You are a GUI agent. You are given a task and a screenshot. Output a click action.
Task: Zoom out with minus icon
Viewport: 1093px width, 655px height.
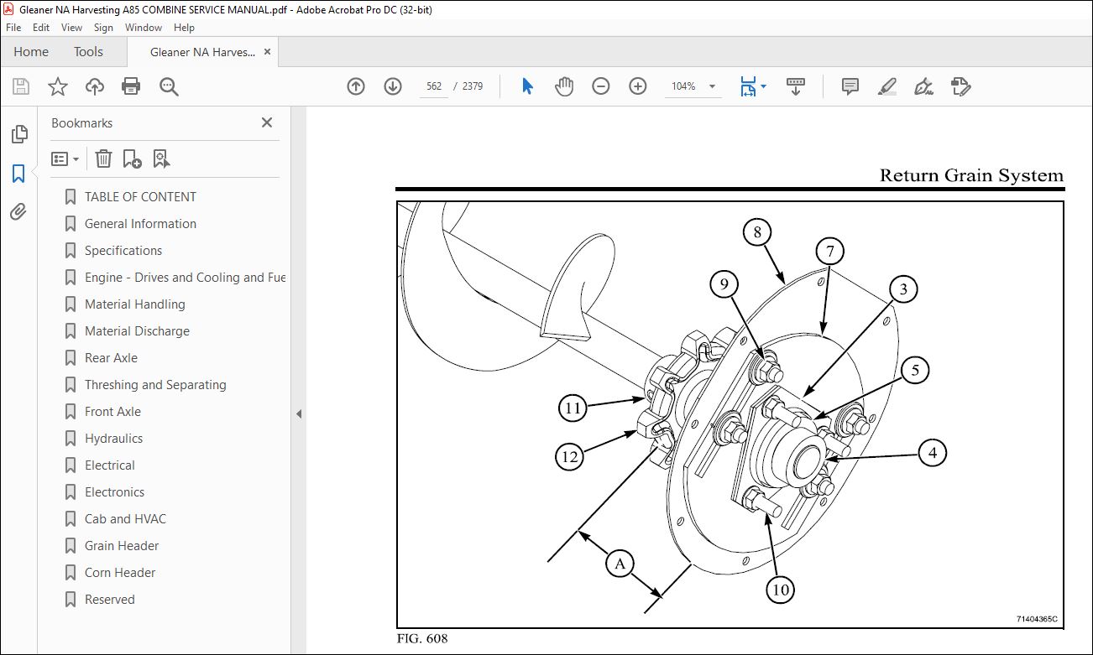(x=601, y=86)
